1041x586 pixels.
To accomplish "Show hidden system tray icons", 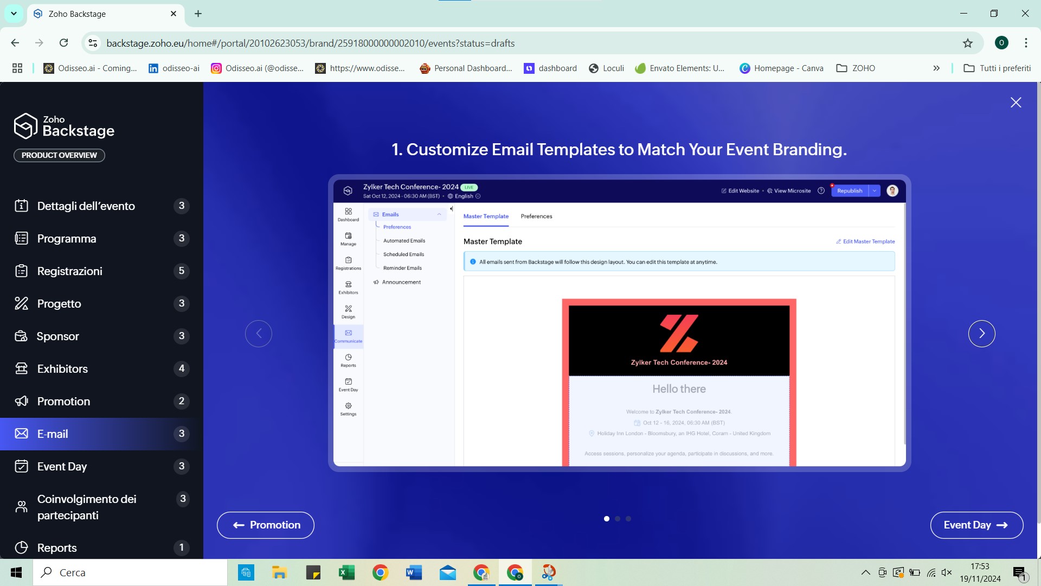I will pos(865,572).
